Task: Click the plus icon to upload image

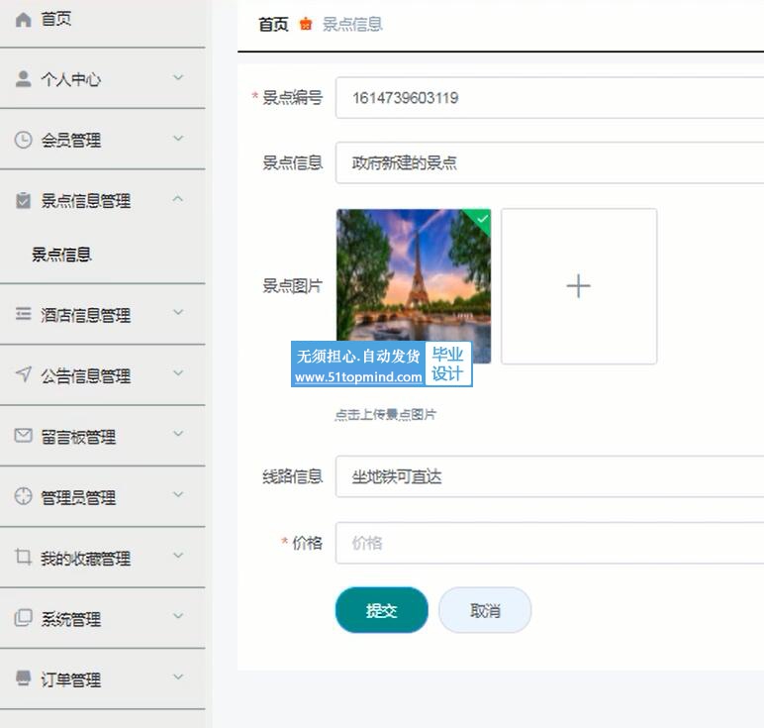Action: click(578, 286)
